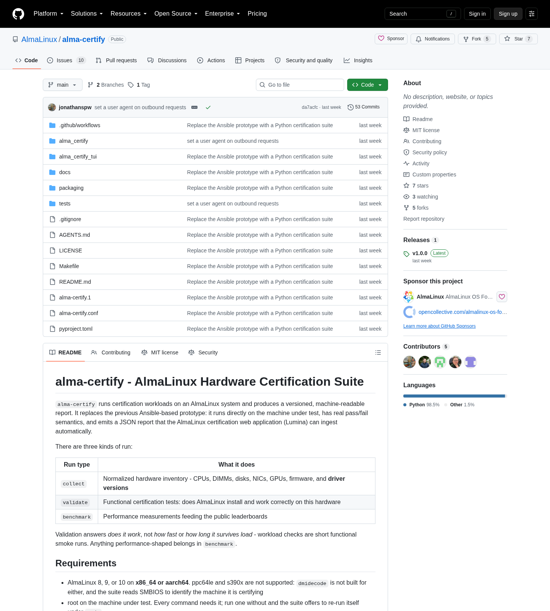550x611 pixels.
Task: Select the Contributing tab in README panel
Action: coord(111,352)
